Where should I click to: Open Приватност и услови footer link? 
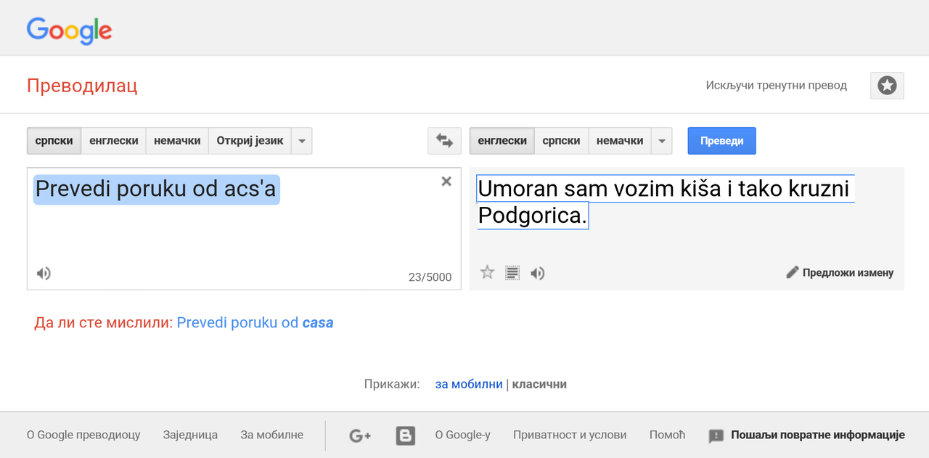click(x=570, y=435)
